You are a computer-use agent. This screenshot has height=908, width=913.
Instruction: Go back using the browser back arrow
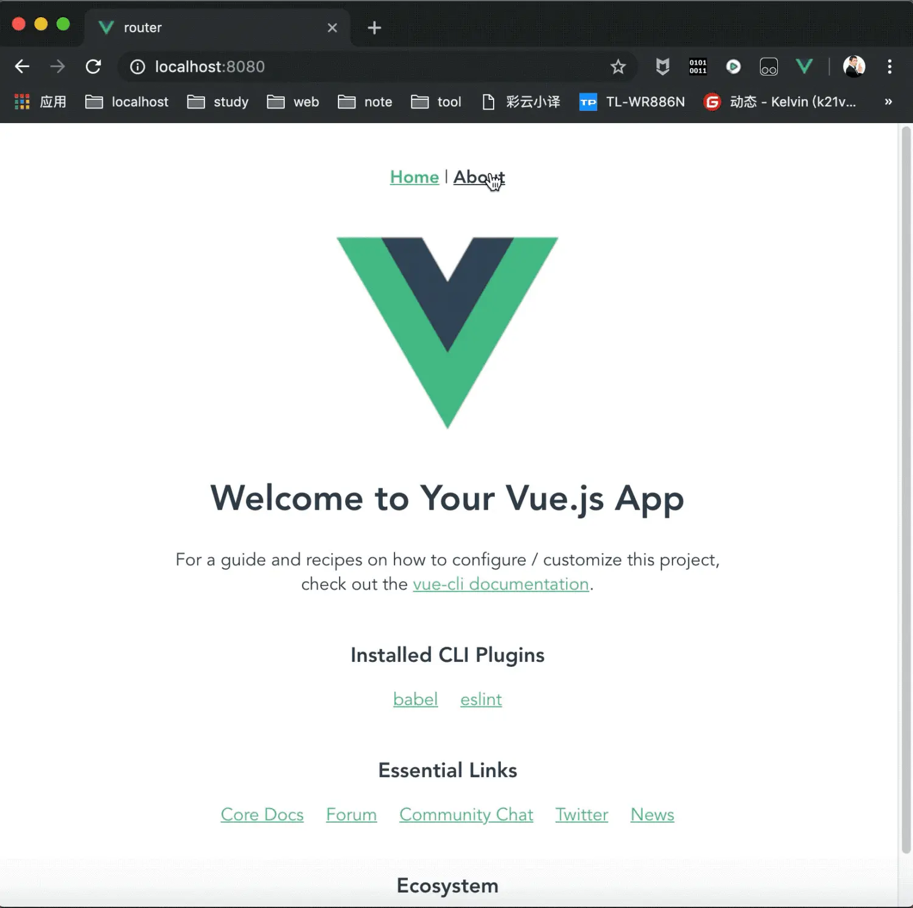22,66
